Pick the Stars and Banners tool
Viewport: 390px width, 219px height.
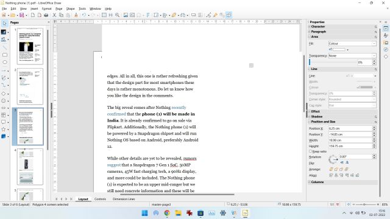pyautogui.click(x=4, y=130)
